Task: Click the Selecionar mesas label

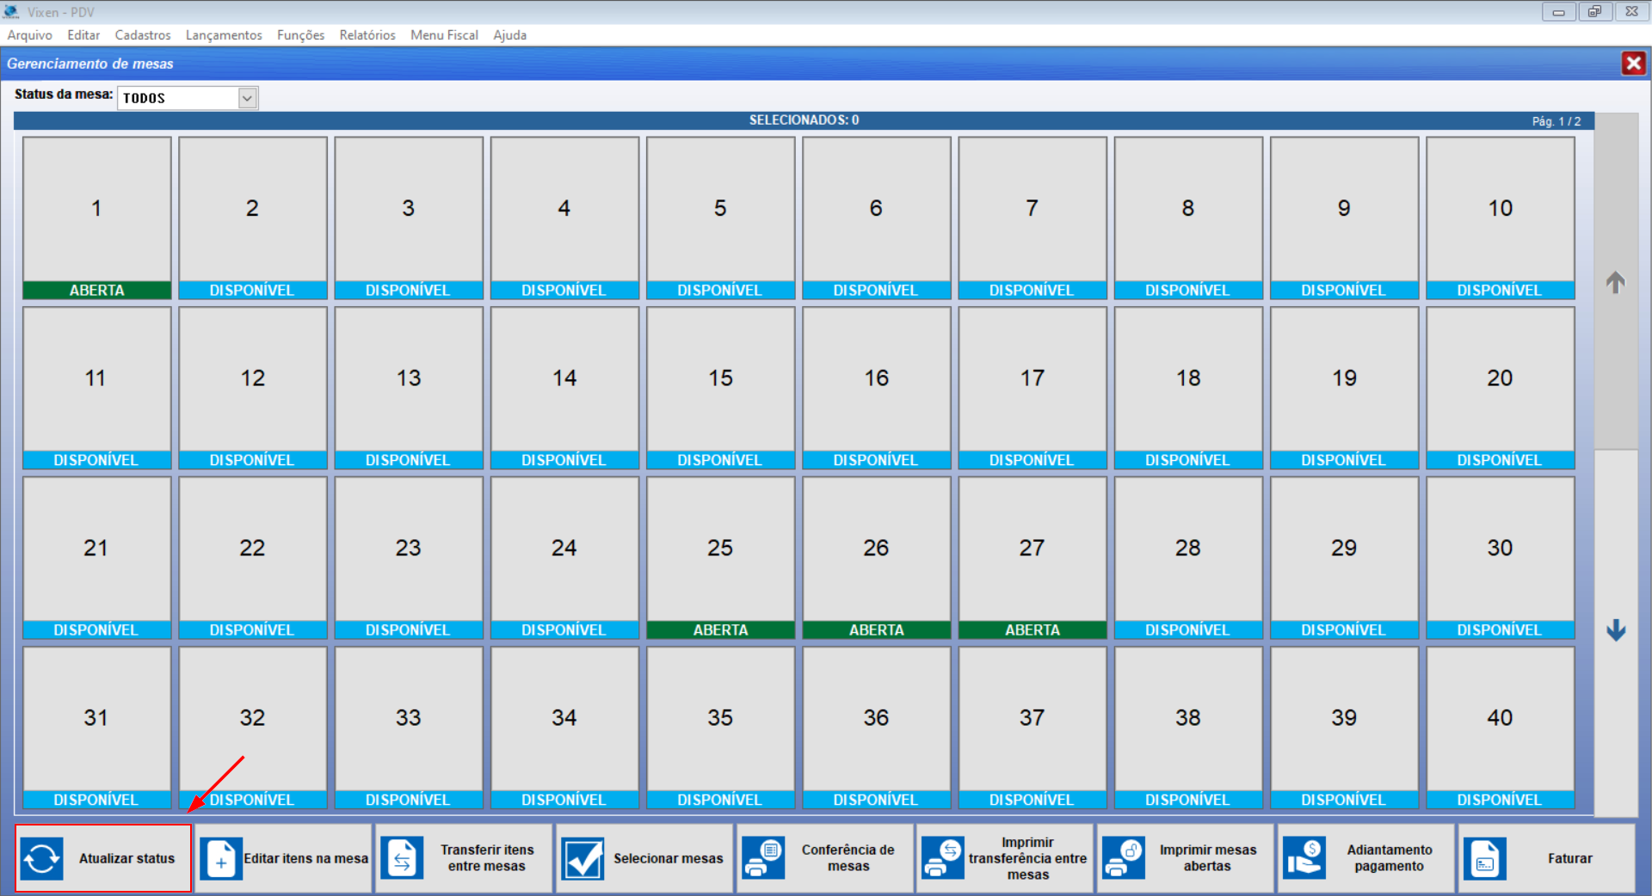Action: click(668, 858)
